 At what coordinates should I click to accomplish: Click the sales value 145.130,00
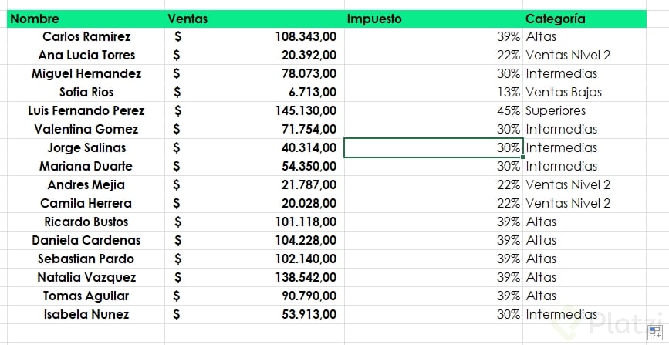click(305, 110)
